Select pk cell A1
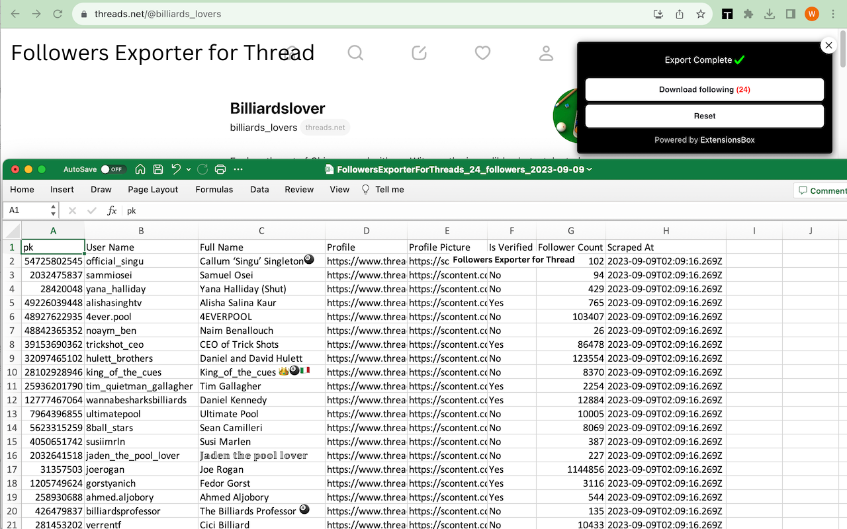 click(x=53, y=247)
